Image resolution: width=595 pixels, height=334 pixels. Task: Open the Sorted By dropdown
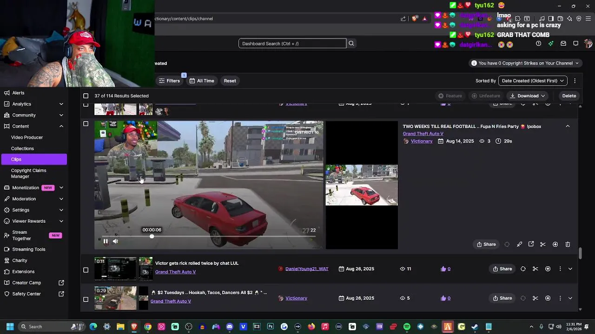point(533,81)
